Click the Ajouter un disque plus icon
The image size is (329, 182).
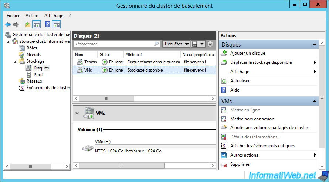(224, 53)
